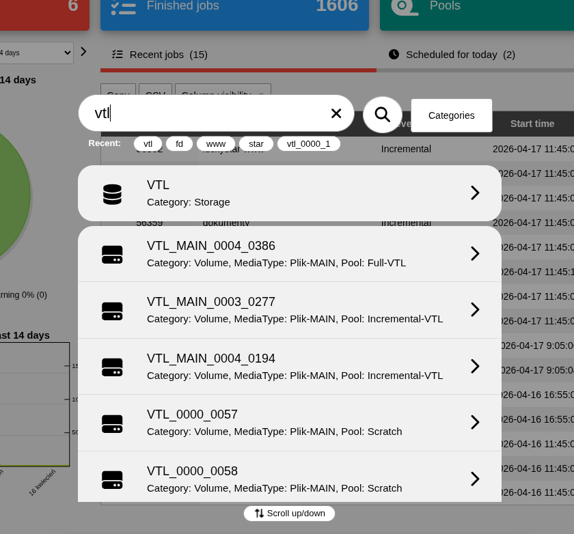
Task: Click the VTL storage database icon
Action: [112, 194]
